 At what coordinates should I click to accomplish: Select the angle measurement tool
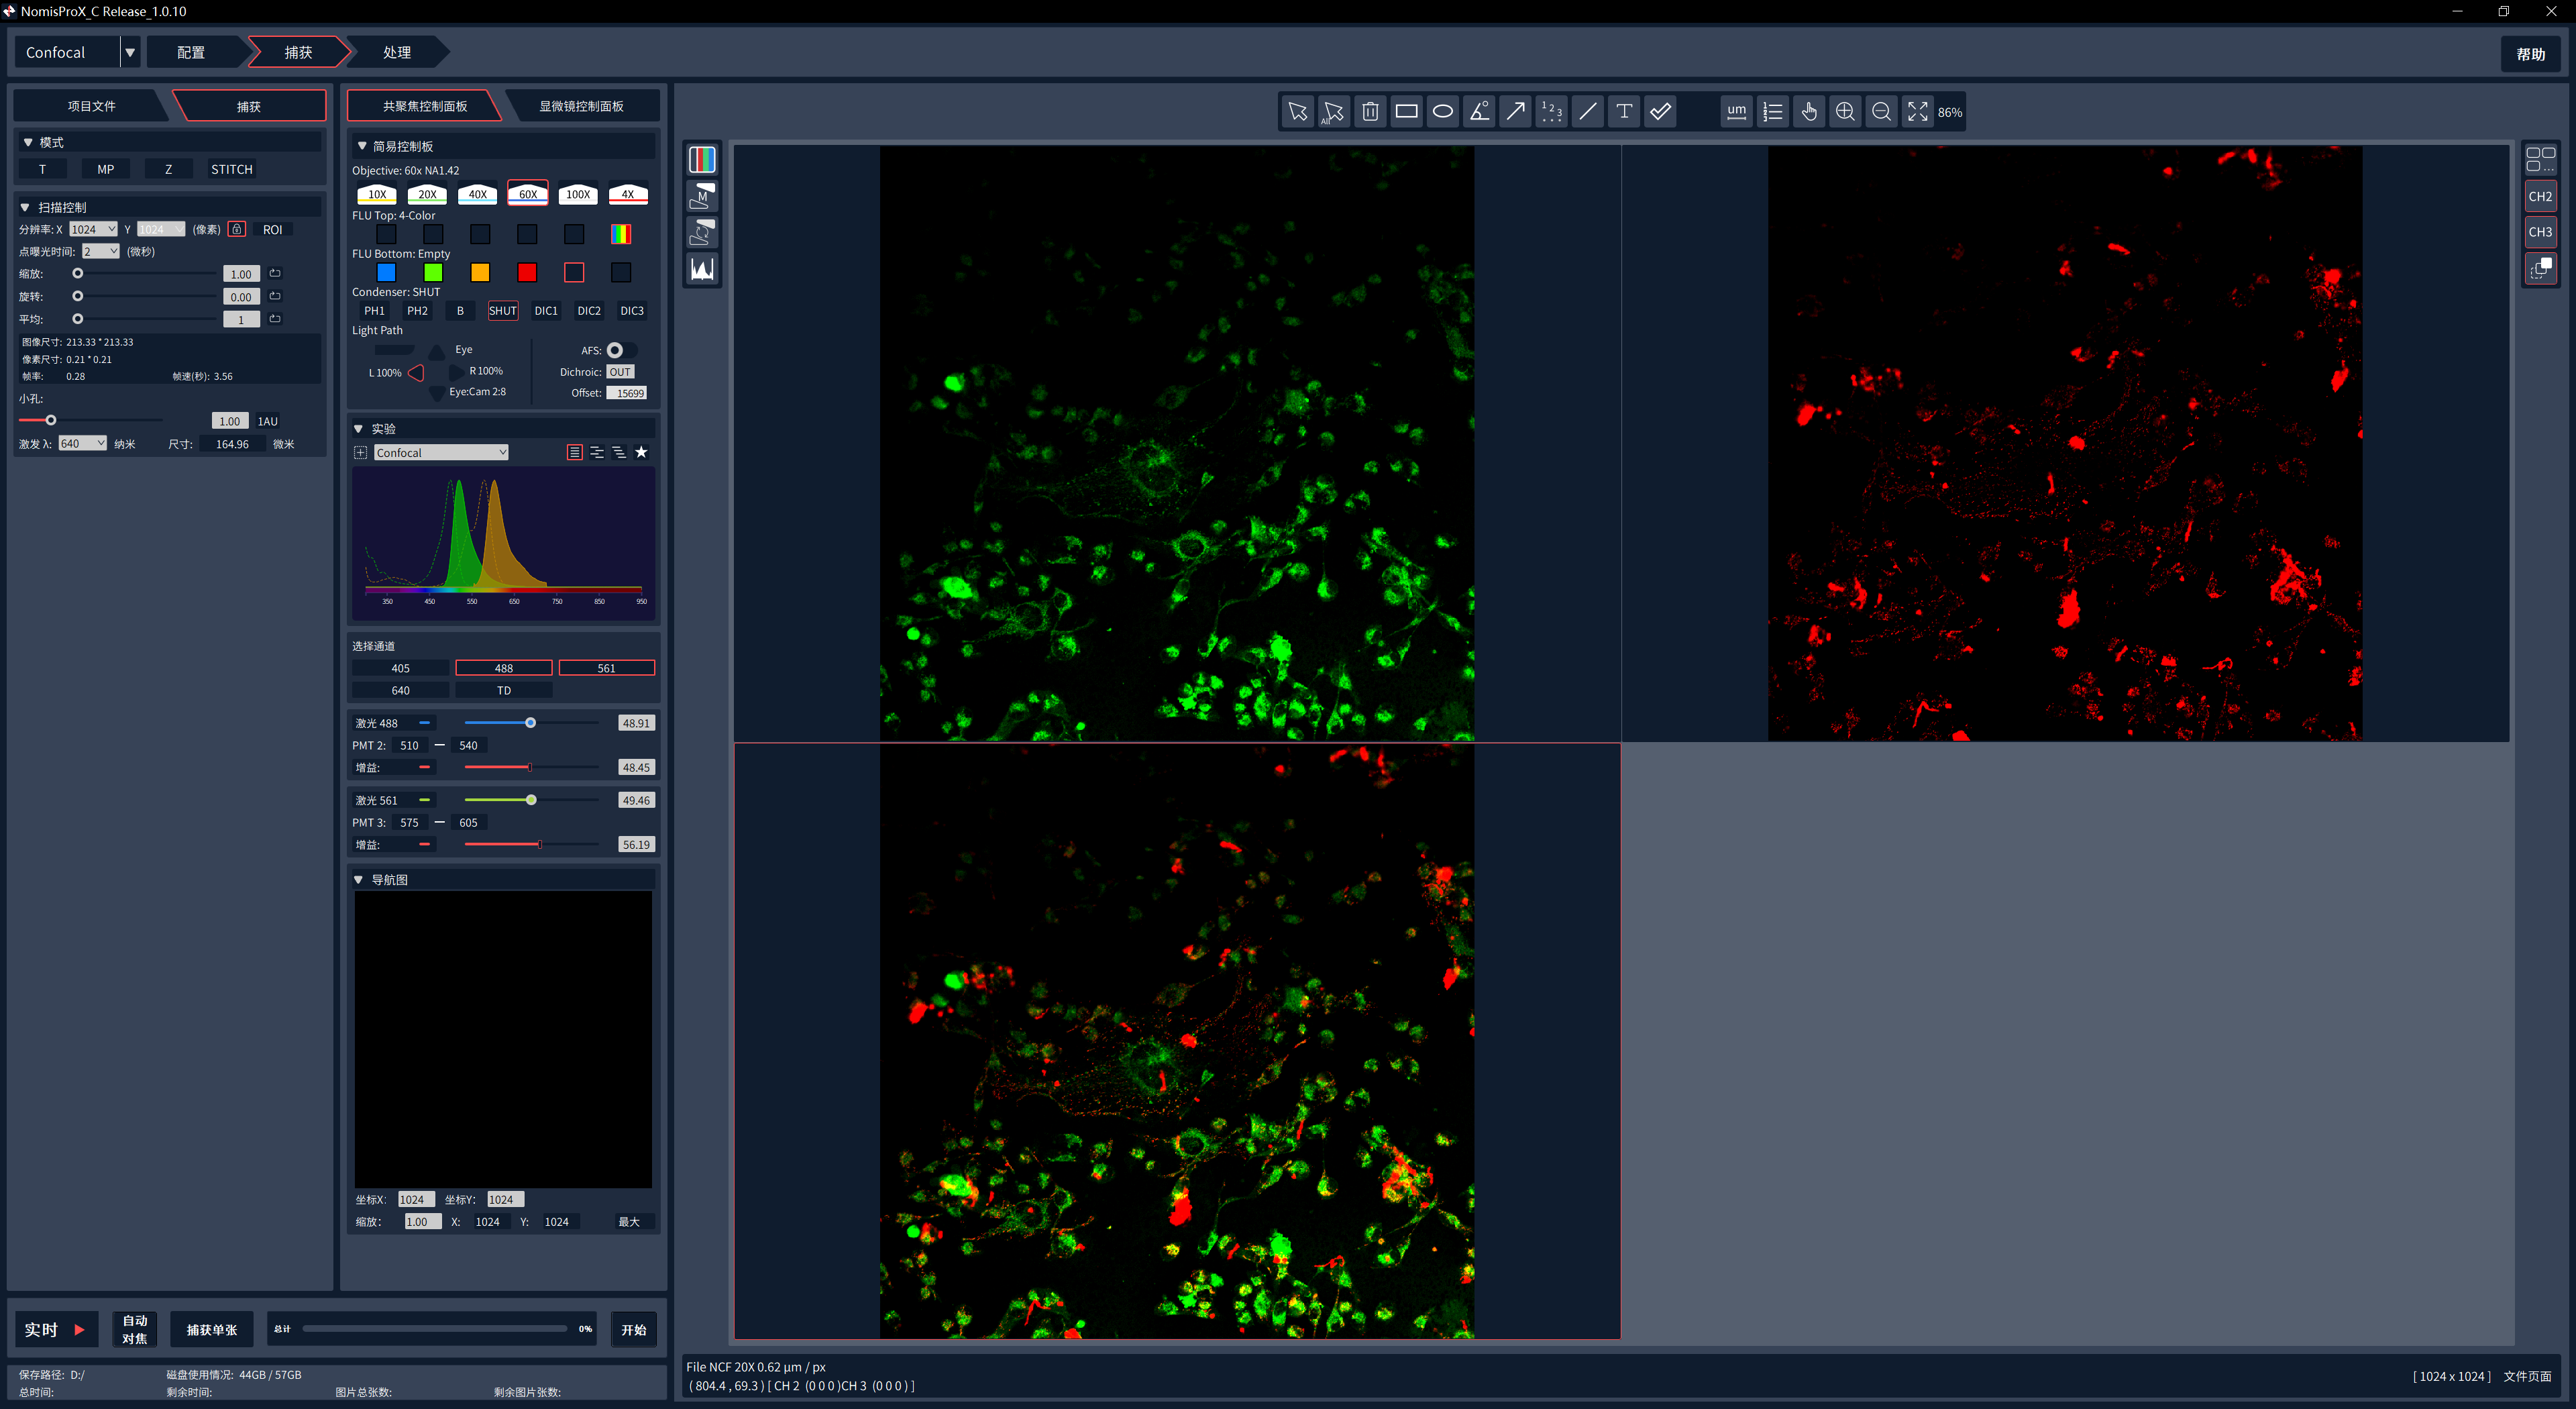tap(1479, 112)
